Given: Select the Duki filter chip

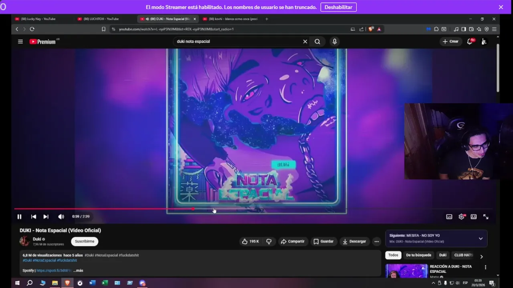Looking at the screenshot, I should pos(443,255).
